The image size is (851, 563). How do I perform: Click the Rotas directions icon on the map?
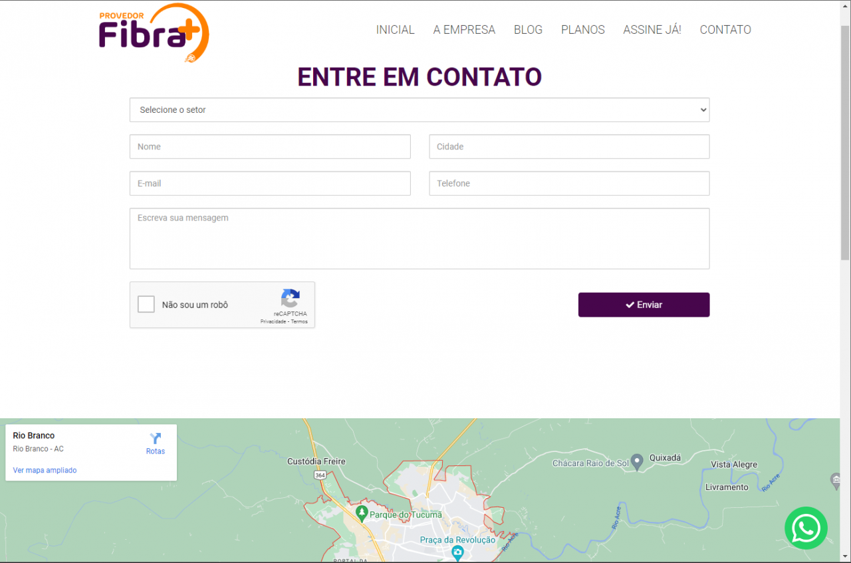tap(155, 438)
